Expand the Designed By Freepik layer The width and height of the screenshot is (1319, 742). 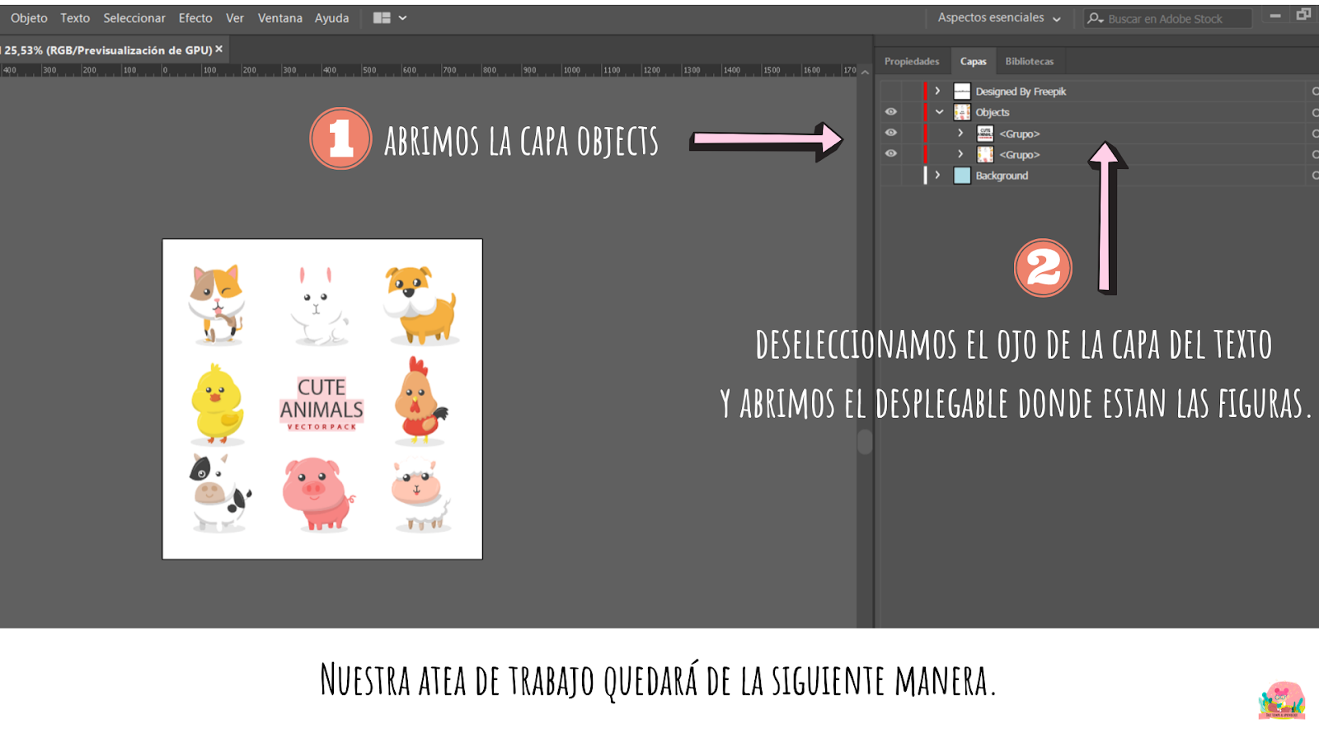tap(940, 92)
